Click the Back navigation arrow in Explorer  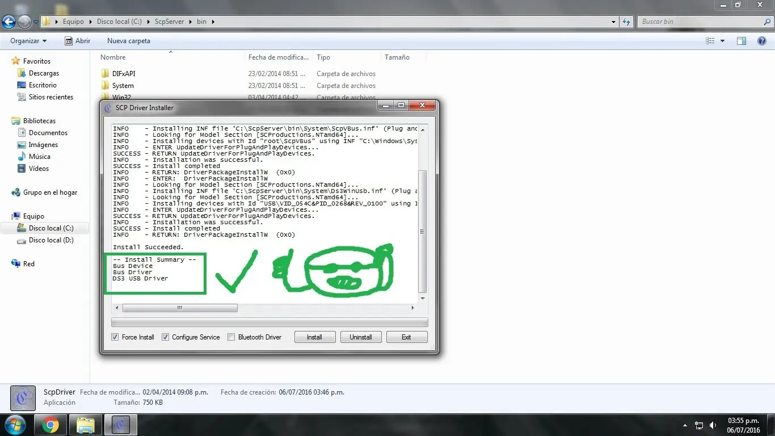9,22
